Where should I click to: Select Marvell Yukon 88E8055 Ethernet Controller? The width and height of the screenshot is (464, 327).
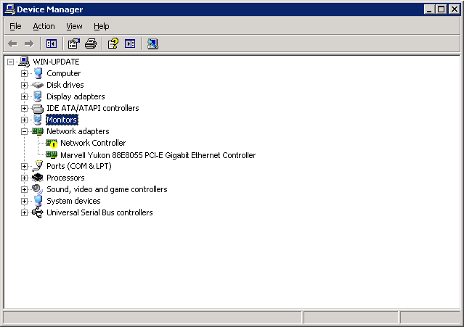pos(158,155)
